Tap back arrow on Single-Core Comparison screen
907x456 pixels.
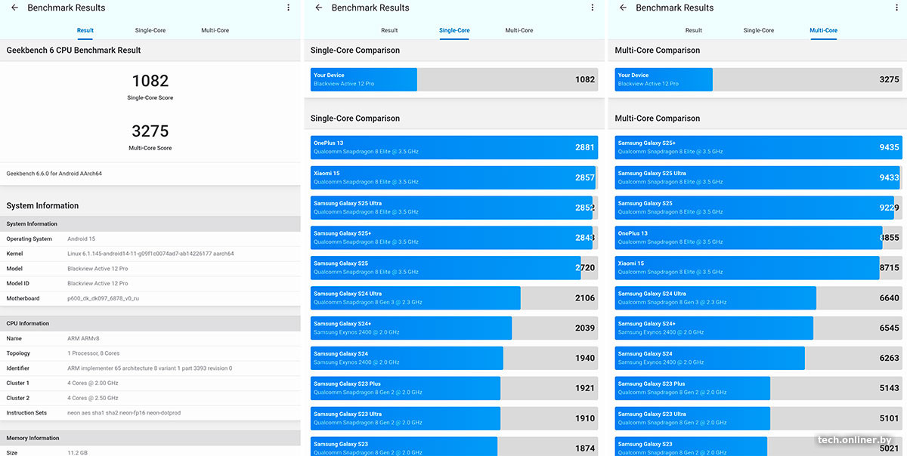point(318,8)
